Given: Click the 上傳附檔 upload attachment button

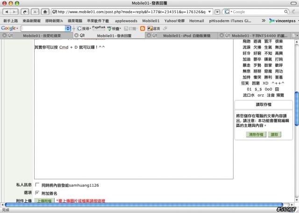Looking at the screenshot, I should pos(44,200).
